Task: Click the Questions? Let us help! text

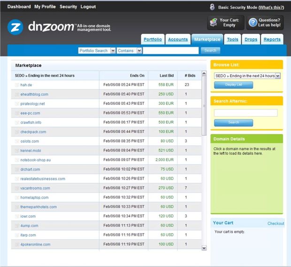Action: pyautogui.click(x=269, y=23)
